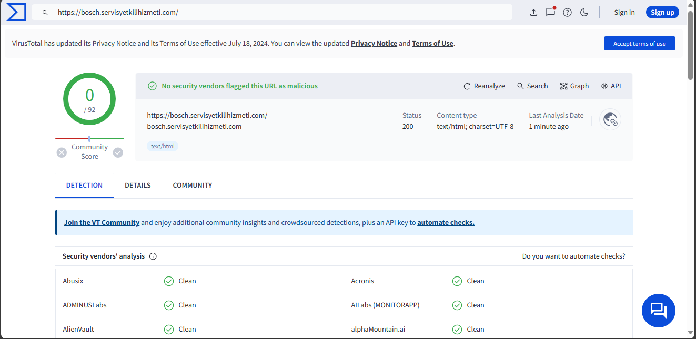Screen dimensions: 696x339
Task: Vote community score as harmless (check)
Action: [x=118, y=152]
